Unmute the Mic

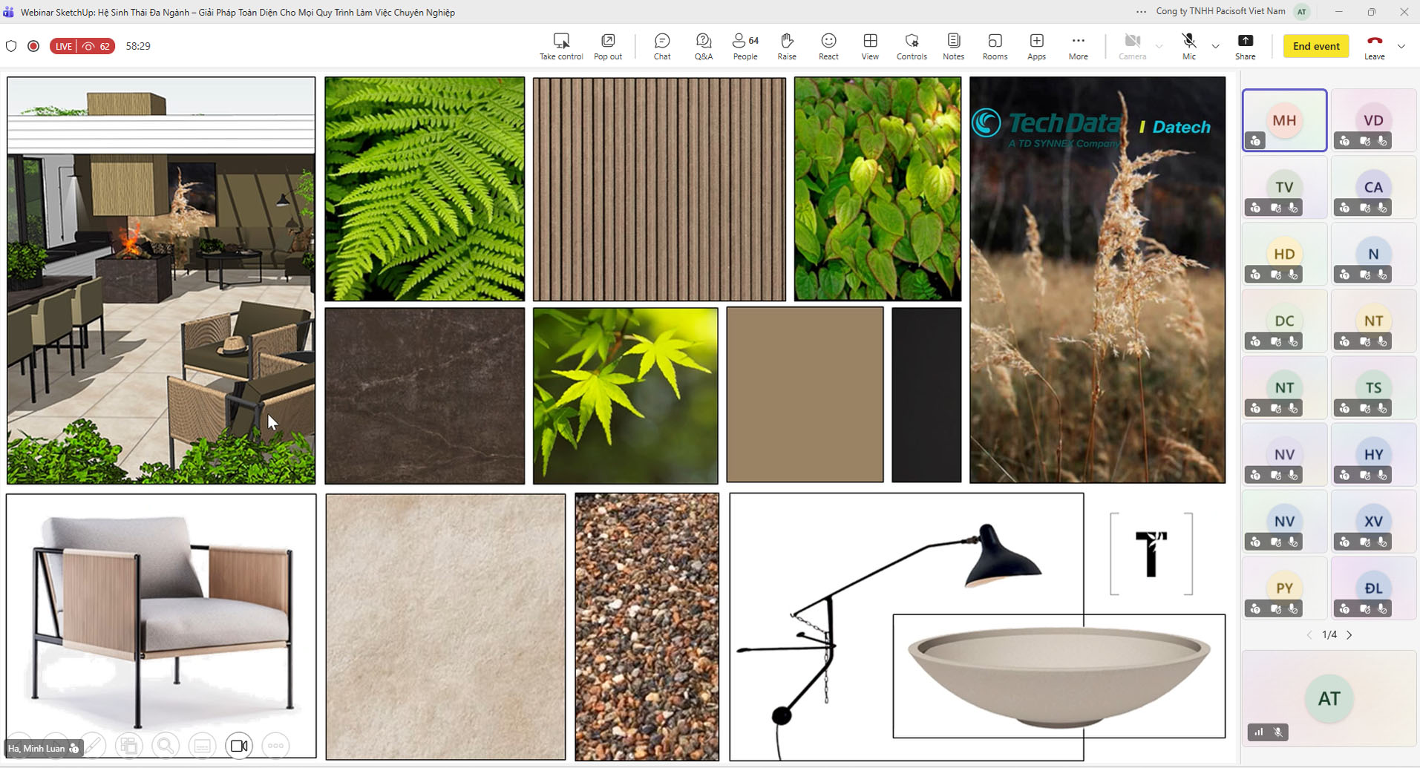[1188, 46]
